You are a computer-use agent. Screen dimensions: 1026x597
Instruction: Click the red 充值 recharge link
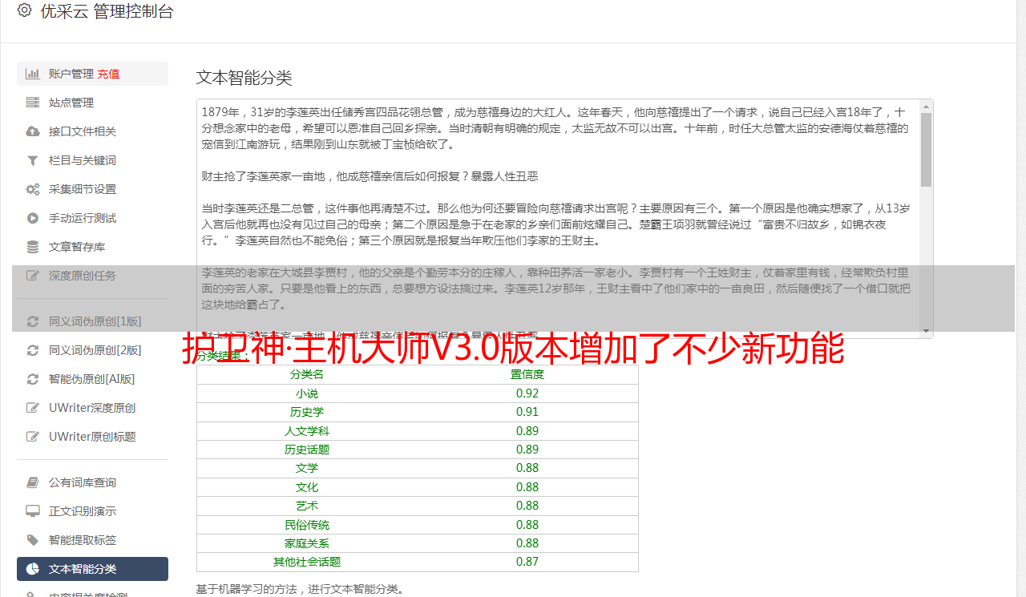click(x=108, y=74)
